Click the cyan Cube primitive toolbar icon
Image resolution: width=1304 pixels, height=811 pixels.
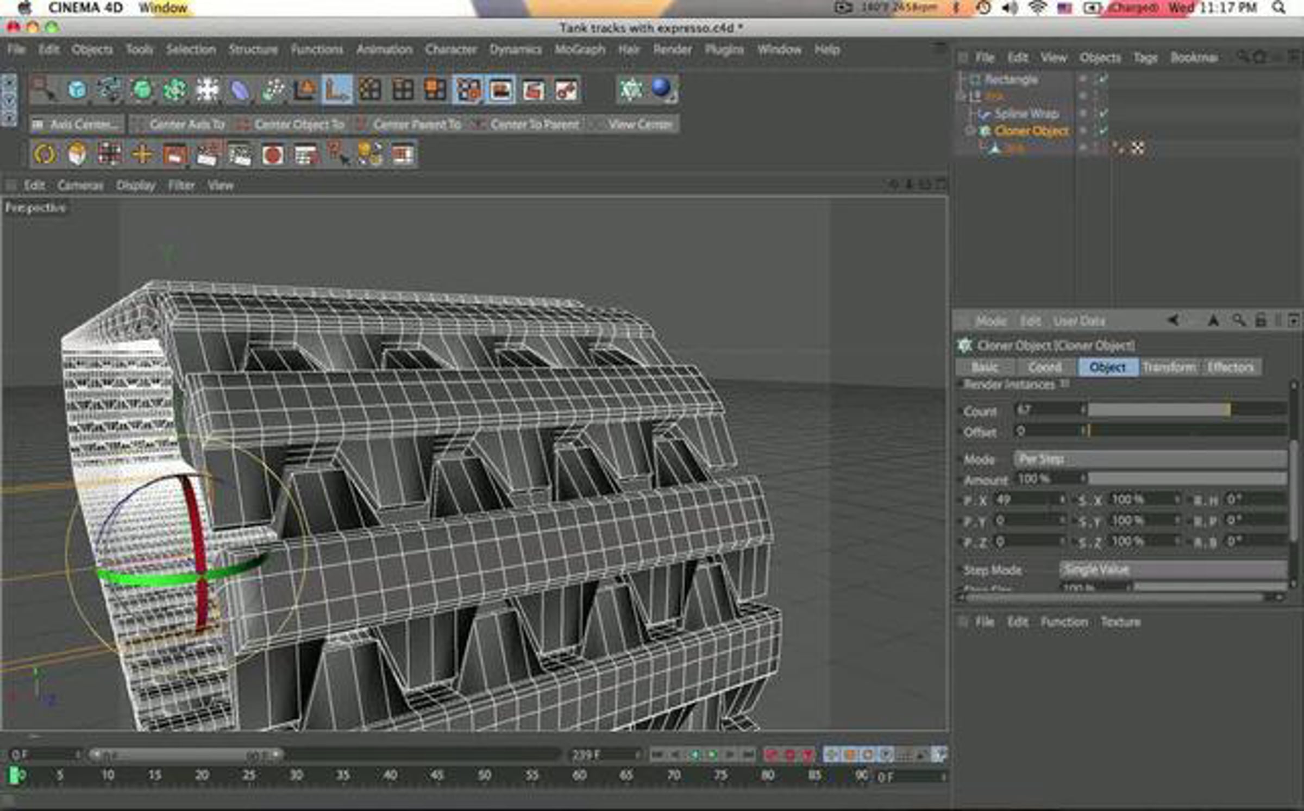point(77,89)
